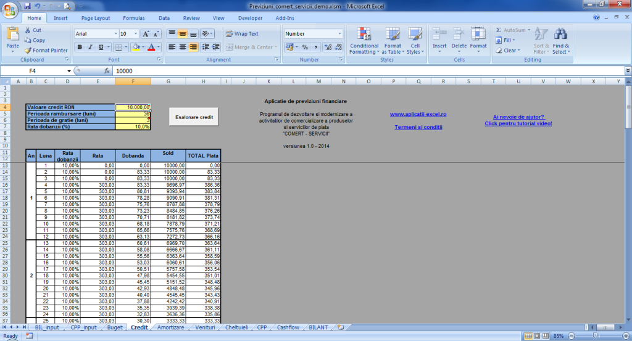Screen dimensions: 632x341
Task: Open the Developer ribbon tab
Action: [x=250, y=18]
